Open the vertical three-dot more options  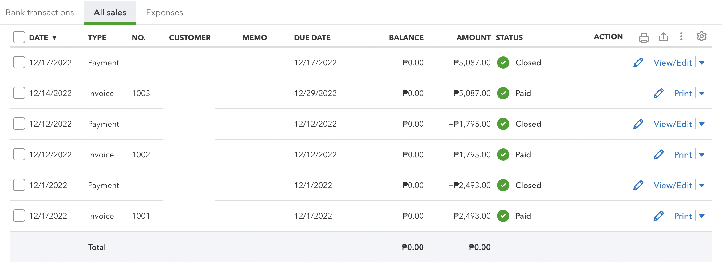coord(681,36)
